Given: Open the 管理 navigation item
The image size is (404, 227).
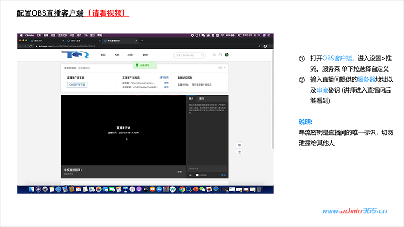Looking at the screenshot, I should 145,55.
